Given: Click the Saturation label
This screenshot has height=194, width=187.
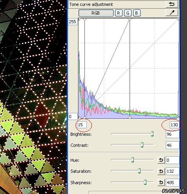Looking at the screenshot, I should pos(81,171).
